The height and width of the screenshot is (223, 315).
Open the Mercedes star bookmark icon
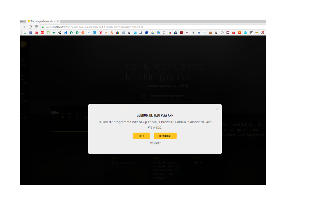(222, 33)
